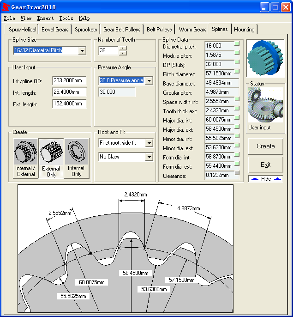Toggle the gray indicator beside Clearance
Viewport: 293px width, 317px height.
tap(237, 173)
